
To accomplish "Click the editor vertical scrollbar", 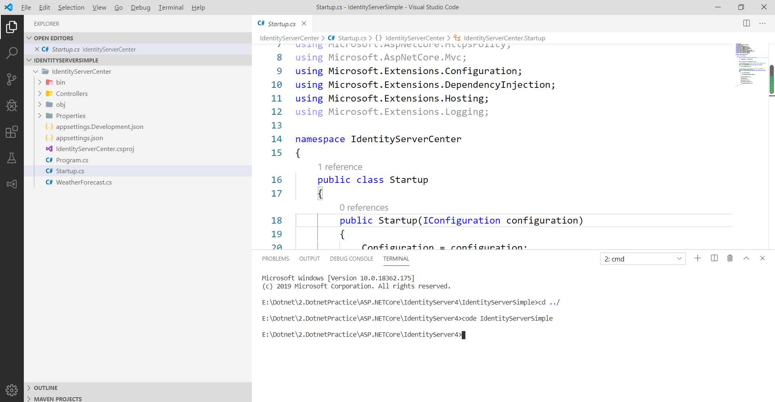I will [x=771, y=79].
